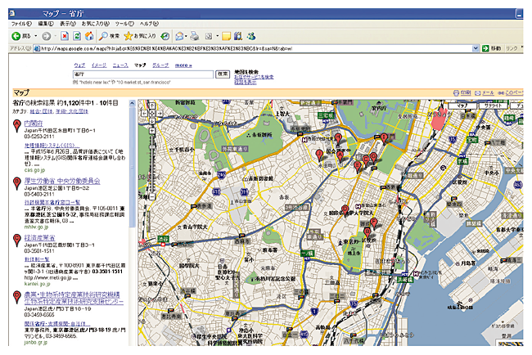Viewport: 532px width, 355px height.
Task: Click map marker A on the map
Action: [340, 157]
